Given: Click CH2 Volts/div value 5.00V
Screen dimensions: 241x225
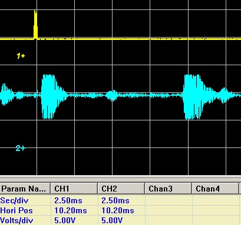Looking at the screenshot, I should [112, 220].
